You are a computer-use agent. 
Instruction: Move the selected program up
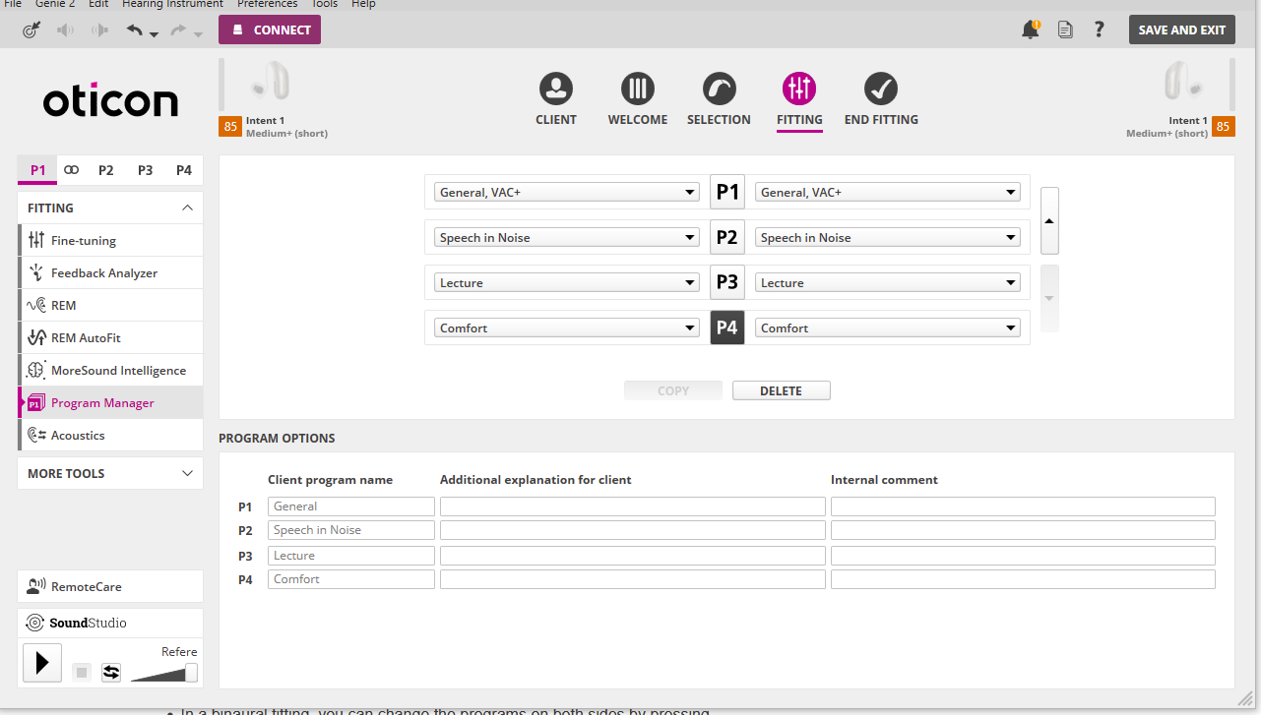(x=1049, y=221)
